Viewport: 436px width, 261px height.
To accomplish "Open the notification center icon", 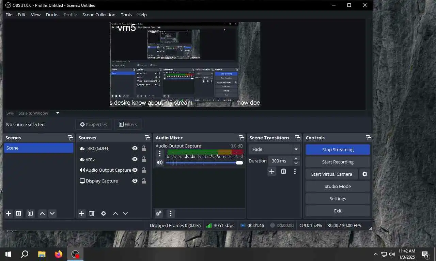I will (425, 254).
